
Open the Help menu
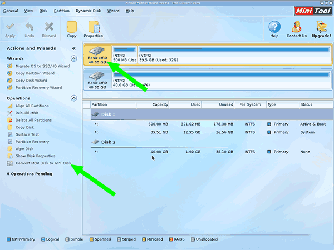click(x=130, y=11)
